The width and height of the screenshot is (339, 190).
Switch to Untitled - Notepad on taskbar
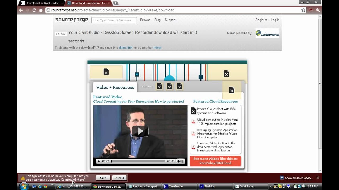tap(144, 187)
